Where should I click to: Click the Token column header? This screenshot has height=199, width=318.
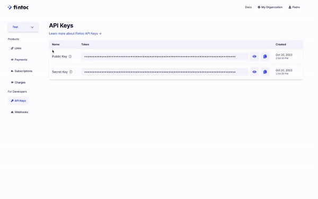coord(85,44)
